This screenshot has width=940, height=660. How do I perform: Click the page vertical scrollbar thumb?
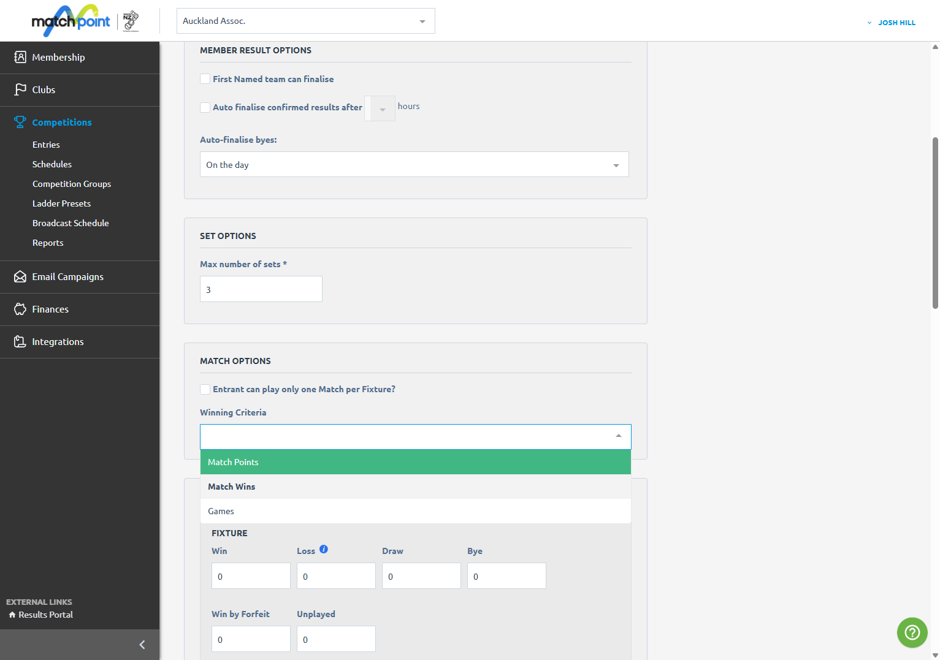(935, 223)
